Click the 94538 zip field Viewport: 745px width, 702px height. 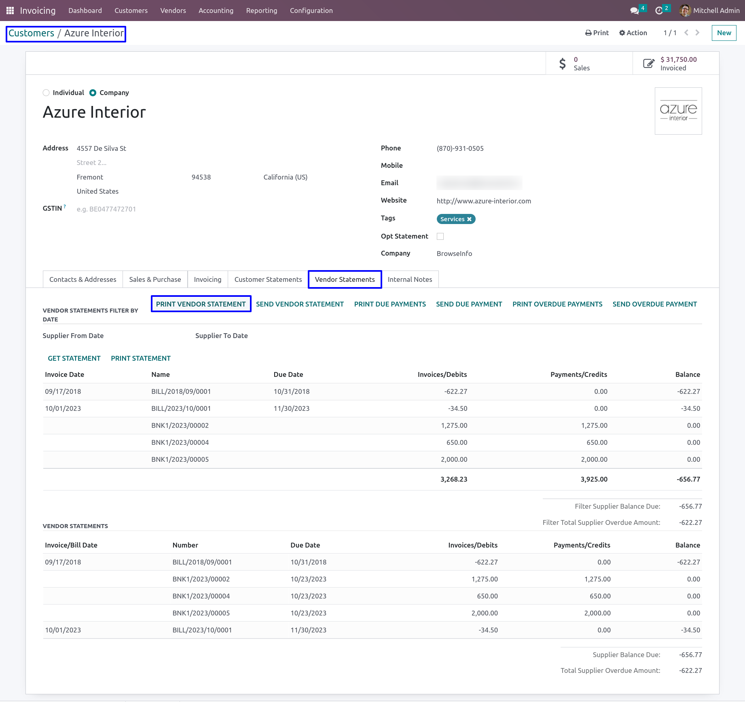[201, 177]
